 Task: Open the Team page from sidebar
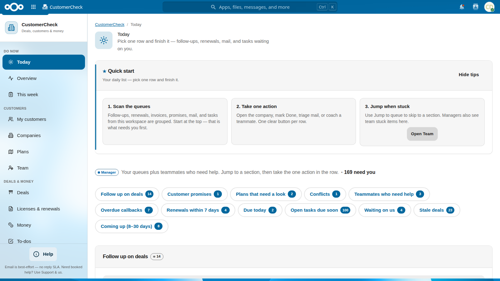(x=44, y=168)
